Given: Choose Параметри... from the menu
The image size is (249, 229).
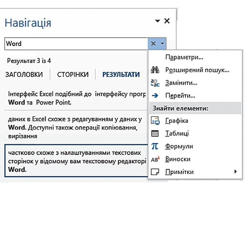Looking at the screenshot, I should pyautogui.click(x=195, y=57).
